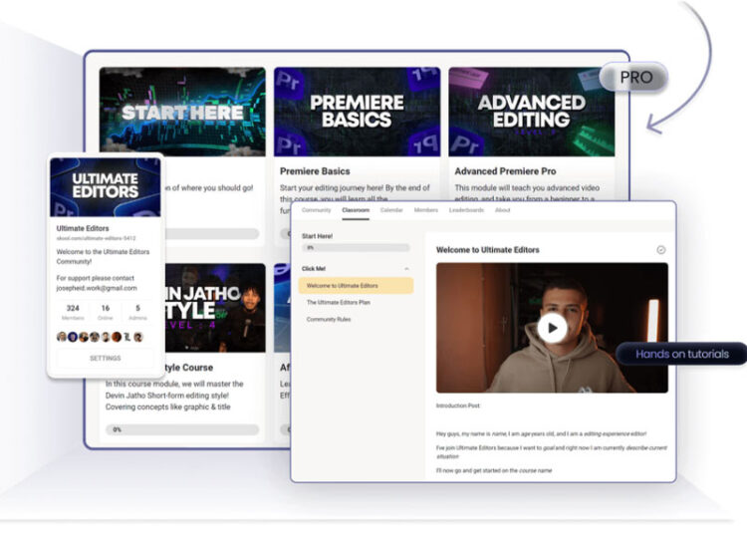Click the SETTINGS button on the community card
Screen dimensions: 747x542
(106, 358)
